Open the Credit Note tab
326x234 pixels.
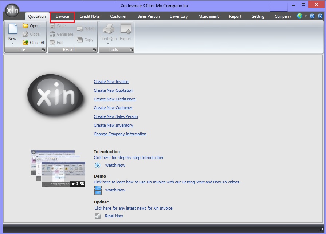pos(89,16)
